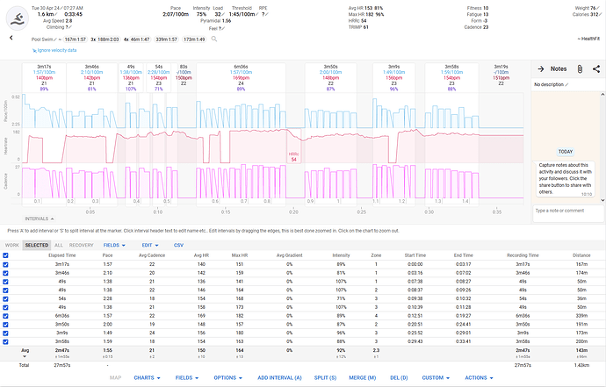Collapse notes panel with right arrow
The width and height of the screenshot is (606, 387).
pyautogui.click(x=541, y=68)
